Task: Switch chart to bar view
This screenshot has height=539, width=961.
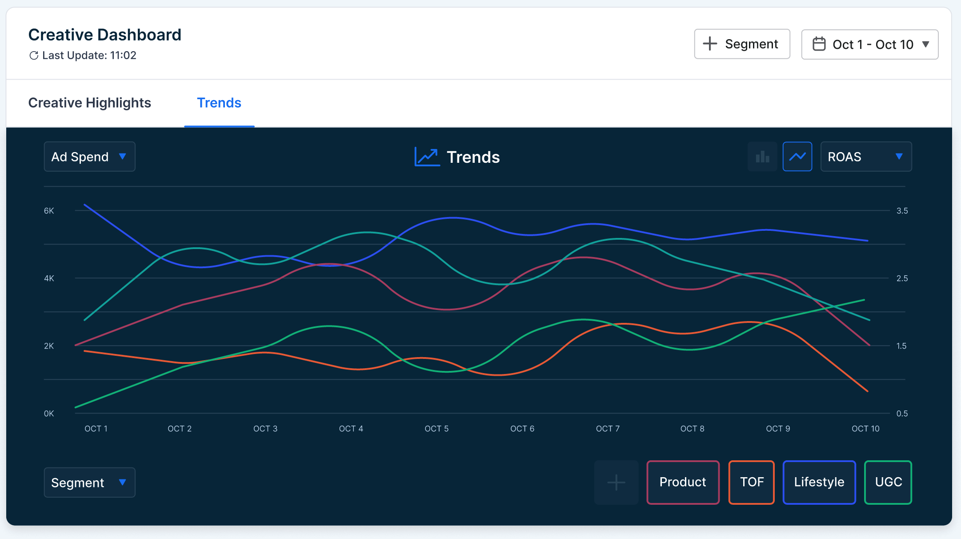Action: pos(762,157)
